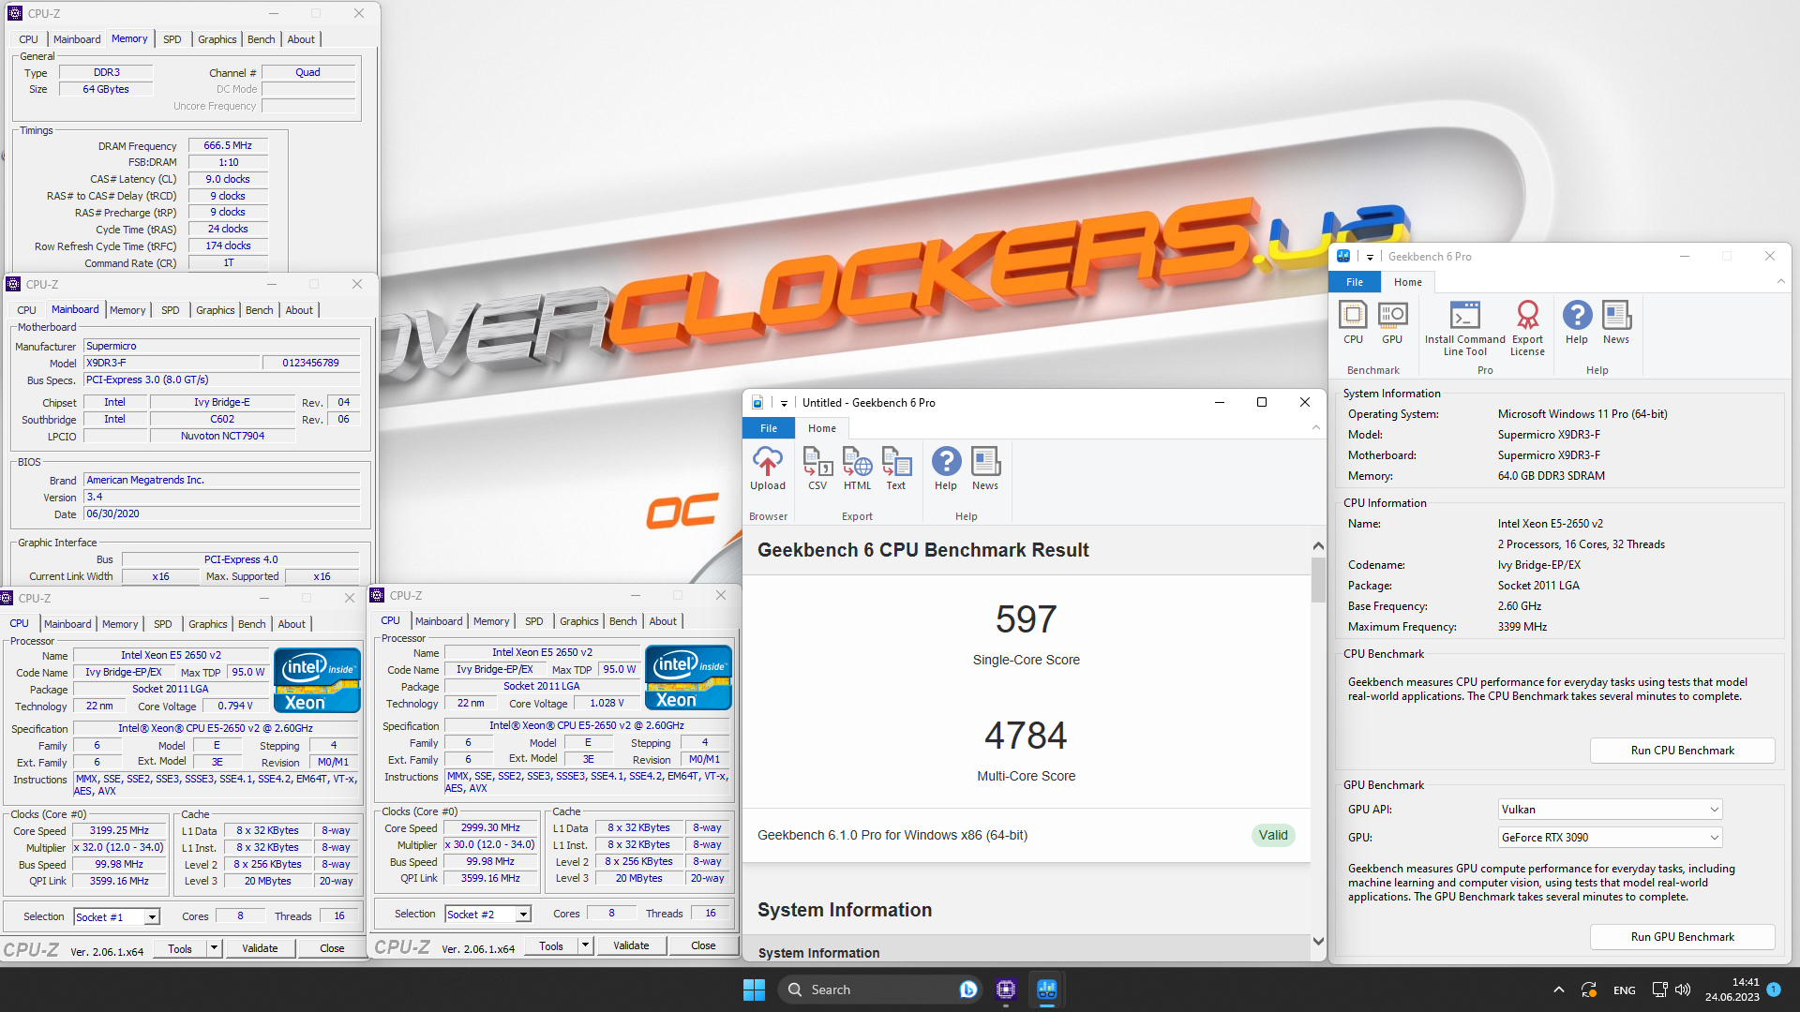Viewport: 1800px width, 1012px height.
Task: Click Home tab in Geekbench 6 Pro main window
Action: point(1407,282)
